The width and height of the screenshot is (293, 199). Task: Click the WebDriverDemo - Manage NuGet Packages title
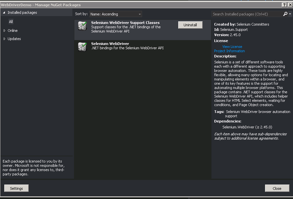41,5
